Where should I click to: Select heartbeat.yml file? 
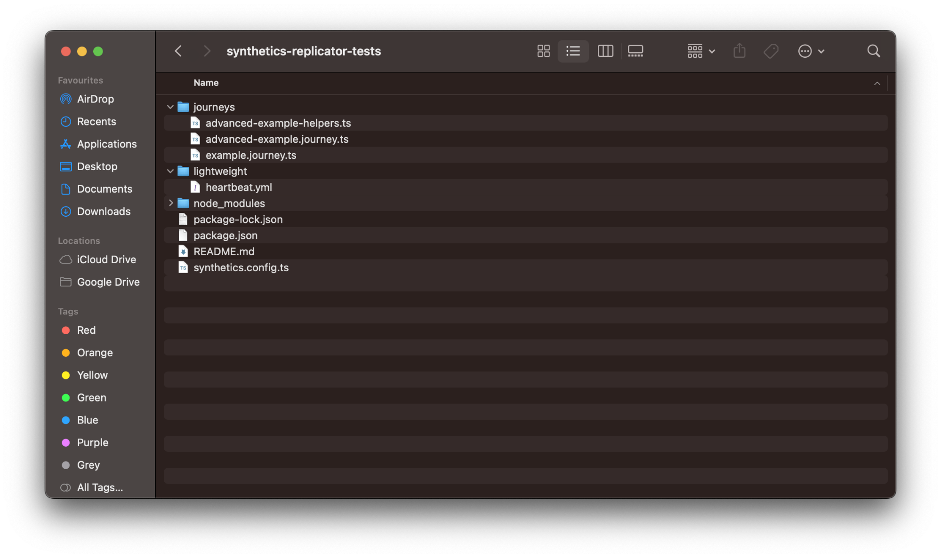click(239, 187)
